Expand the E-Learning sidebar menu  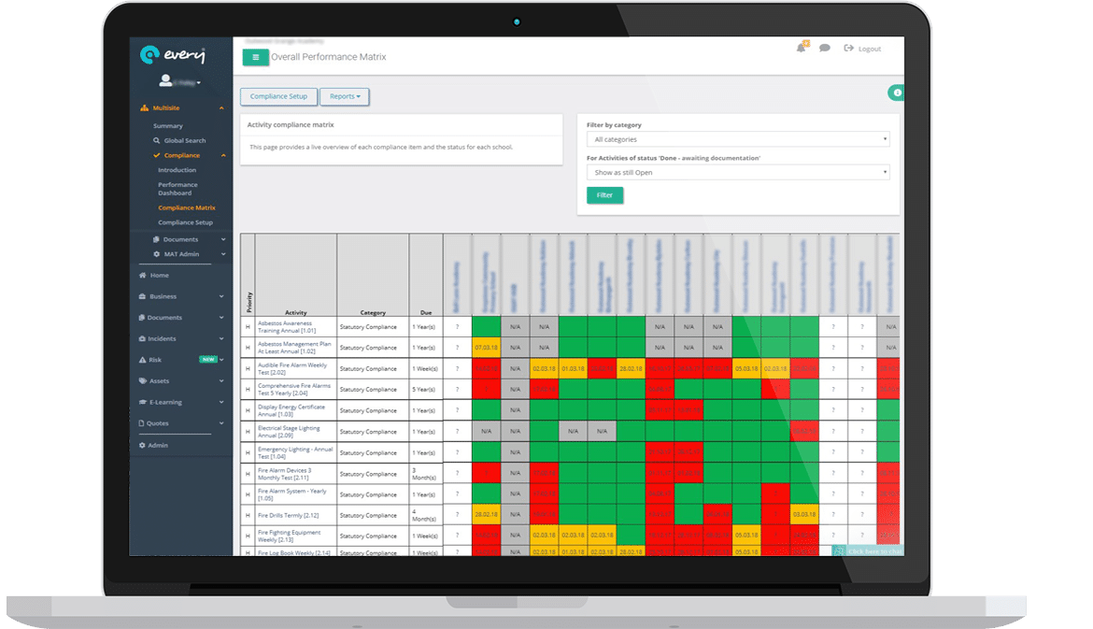pos(180,402)
